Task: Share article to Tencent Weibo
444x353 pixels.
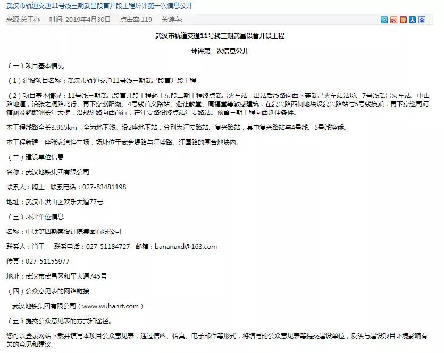Action: (x=384, y=20)
